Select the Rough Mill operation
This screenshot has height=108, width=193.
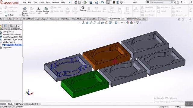[x=39, y=10]
